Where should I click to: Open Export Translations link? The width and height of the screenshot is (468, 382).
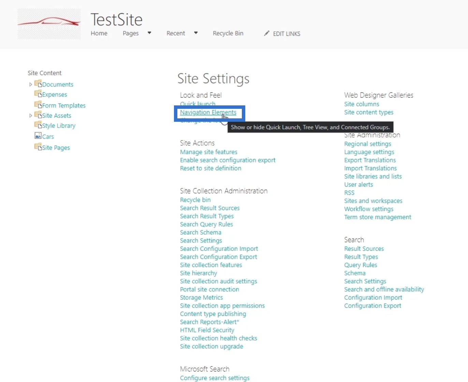(370, 160)
